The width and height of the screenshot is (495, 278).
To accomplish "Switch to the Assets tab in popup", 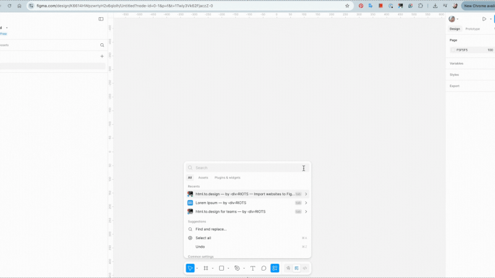I will pos(203,177).
